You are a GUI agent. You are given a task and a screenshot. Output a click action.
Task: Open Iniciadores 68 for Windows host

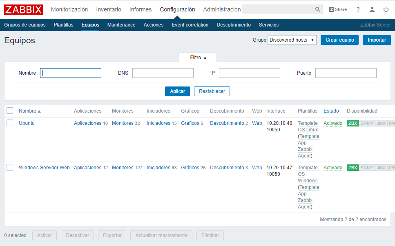click(158, 168)
